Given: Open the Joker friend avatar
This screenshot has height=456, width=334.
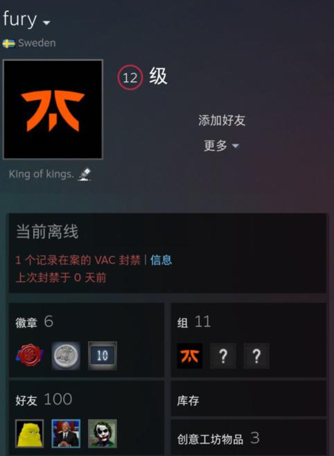Looking at the screenshot, I should click(x=103, y=433).
